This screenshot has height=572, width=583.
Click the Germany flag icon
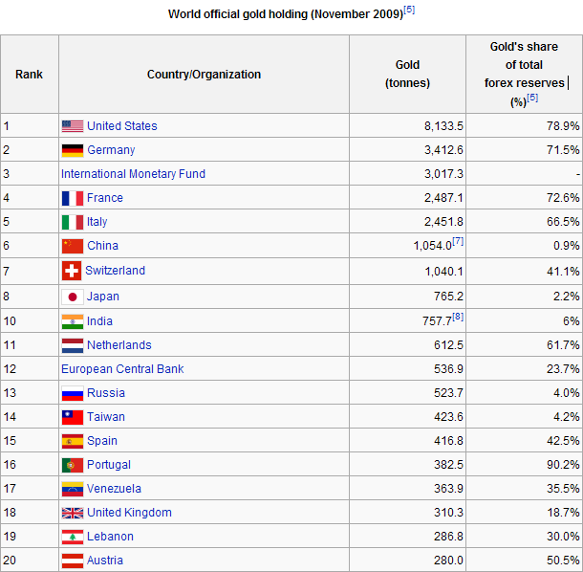click(73, 150)
